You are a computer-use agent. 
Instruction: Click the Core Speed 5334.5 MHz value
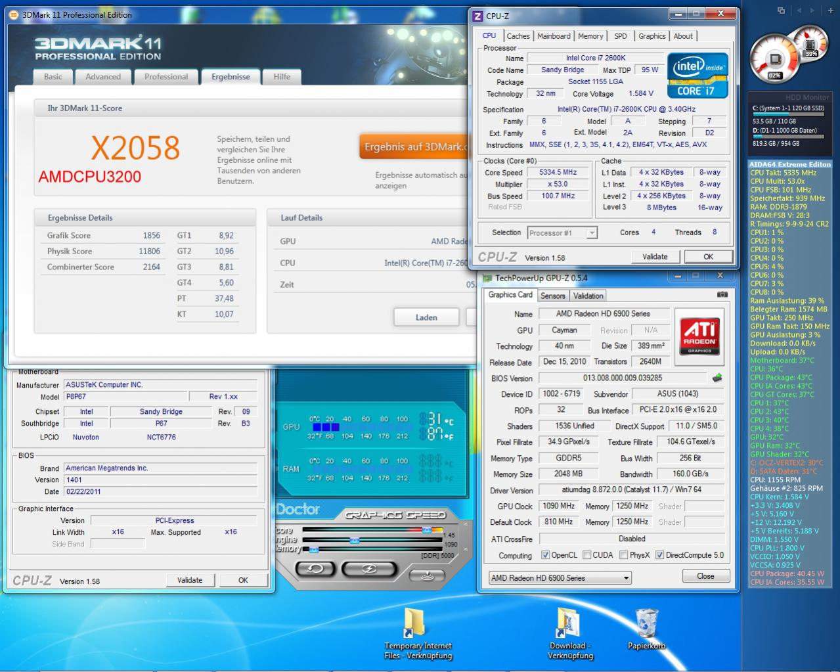(x=558, y=173)
